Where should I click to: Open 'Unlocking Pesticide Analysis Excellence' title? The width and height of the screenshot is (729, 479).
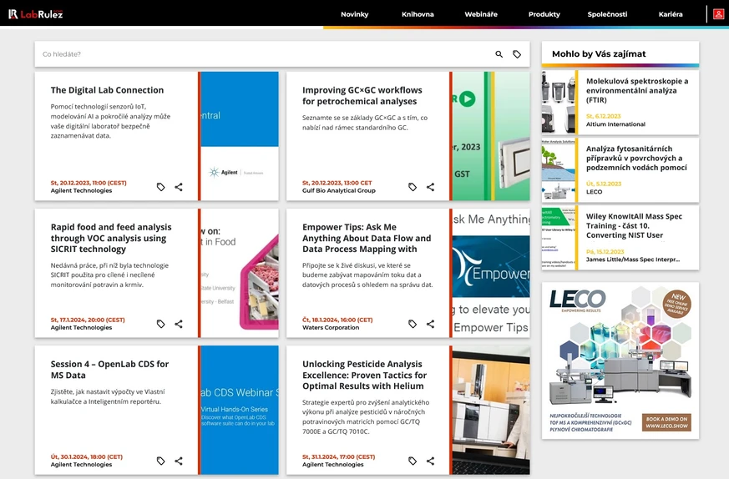[364, 375]
